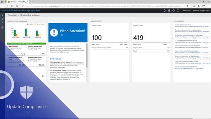
Task: Click the Update Compliance breadcrumb
Action: pyautogui.click(x=30, y=15)
